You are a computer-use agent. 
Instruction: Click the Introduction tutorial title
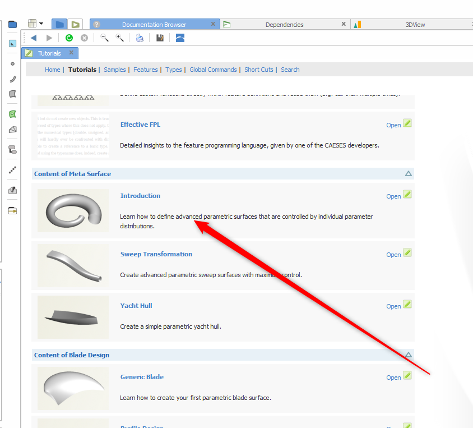(140, 196)
